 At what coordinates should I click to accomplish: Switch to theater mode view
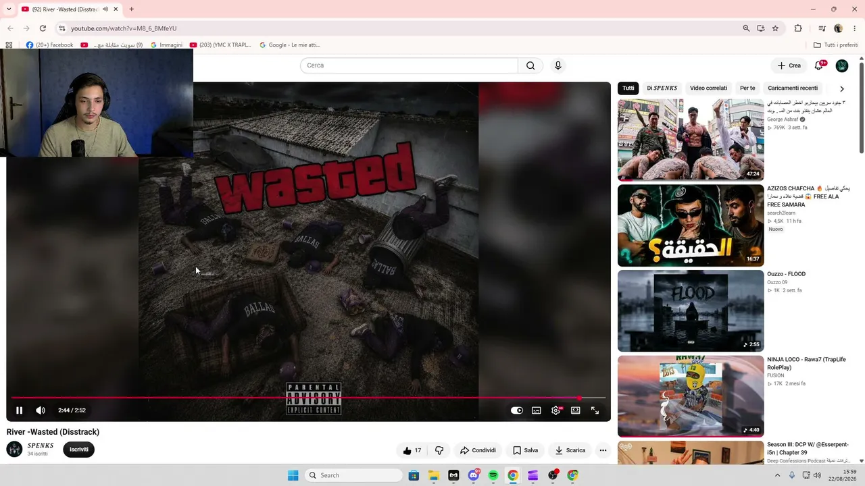pyautogui.click(x=576, y=410)
